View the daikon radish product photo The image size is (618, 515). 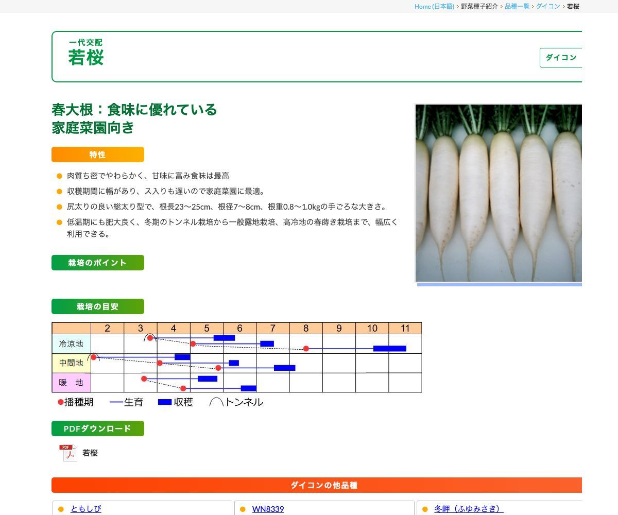(x=499, y=193)
